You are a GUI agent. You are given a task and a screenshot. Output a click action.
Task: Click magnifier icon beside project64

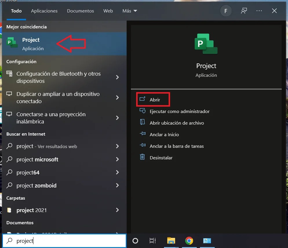(9, 172)
